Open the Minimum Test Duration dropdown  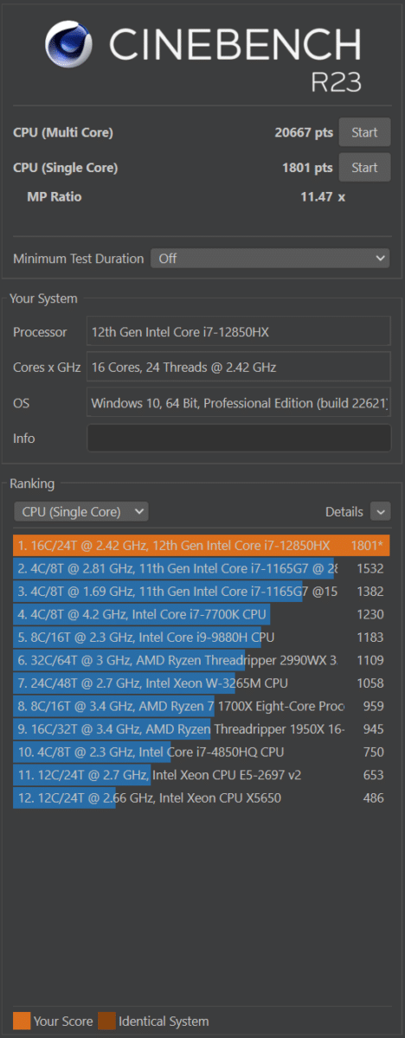pos(271,258)
